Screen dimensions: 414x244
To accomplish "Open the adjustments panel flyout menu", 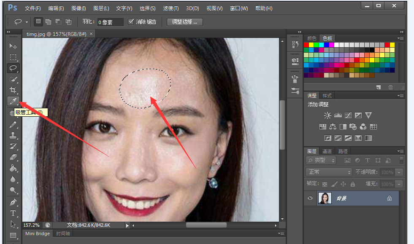I will (x=400, y=96).
